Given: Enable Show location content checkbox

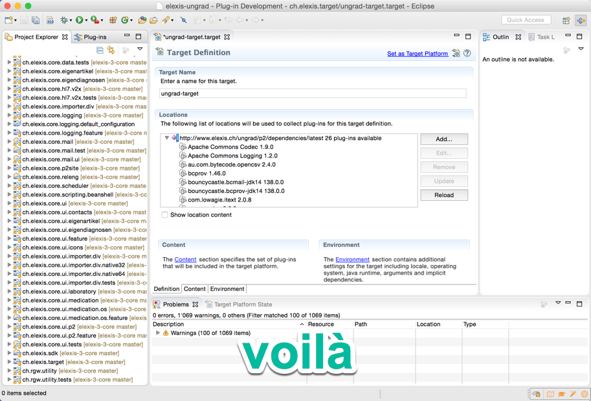Looking at the screenshot, I should (x=164, y=214).
